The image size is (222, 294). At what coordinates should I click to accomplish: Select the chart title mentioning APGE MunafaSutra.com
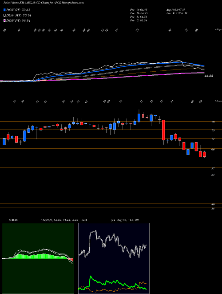44,3
